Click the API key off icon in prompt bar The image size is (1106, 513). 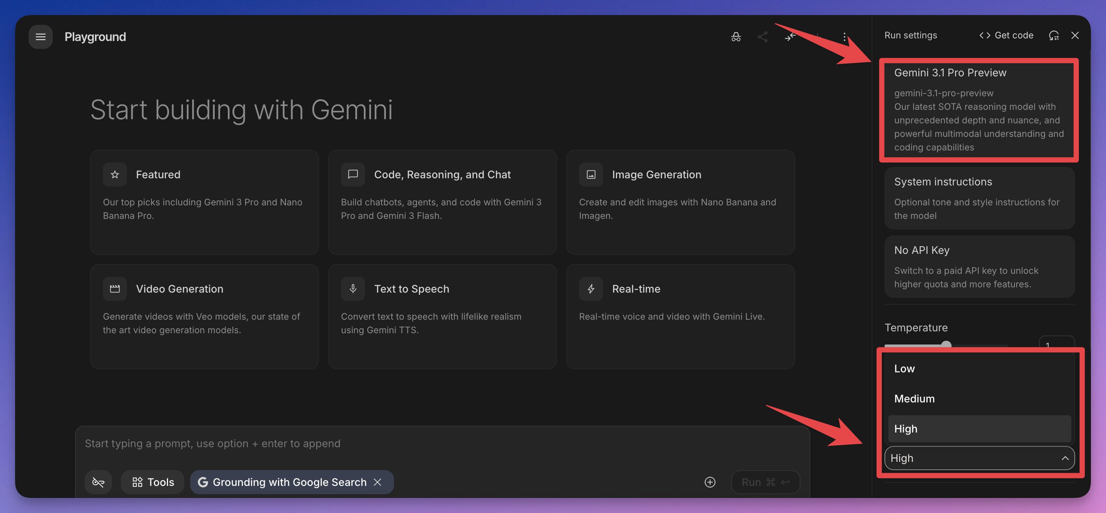click(98, 482)
